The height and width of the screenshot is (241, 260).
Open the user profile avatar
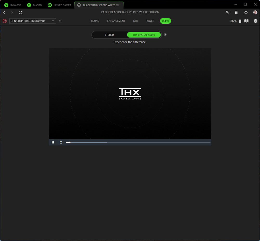pos(255,12)
